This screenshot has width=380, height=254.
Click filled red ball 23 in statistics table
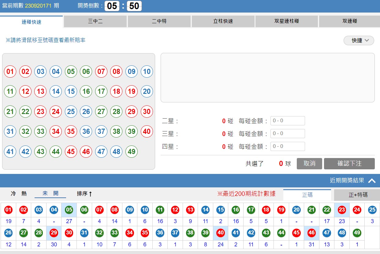tap(342, 210)
